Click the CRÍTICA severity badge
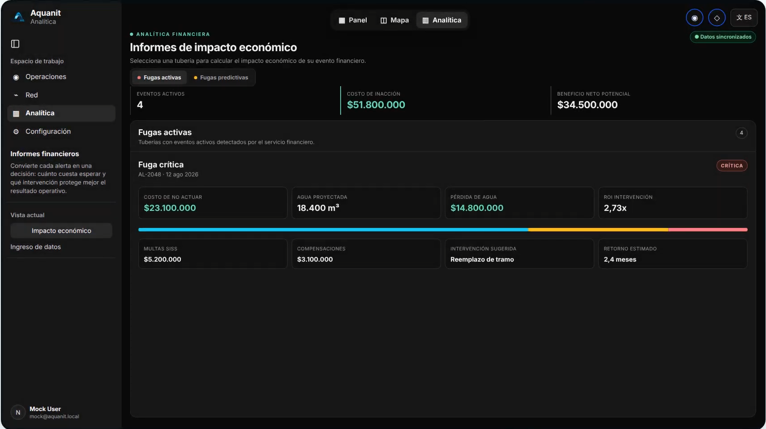This screenshot has height=429, width=766. 732,166
